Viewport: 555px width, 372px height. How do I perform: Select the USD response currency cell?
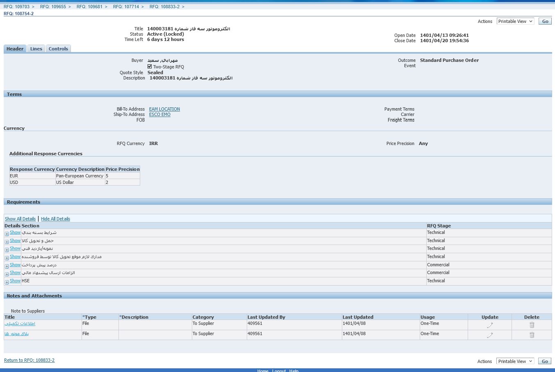click(x=32, y=182)
